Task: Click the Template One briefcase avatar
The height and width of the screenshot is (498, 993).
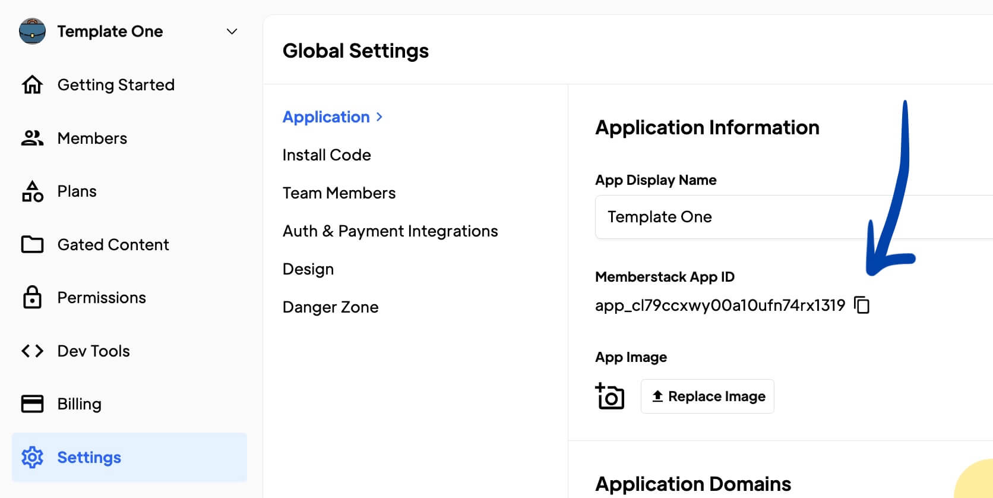Action: coord(32,31)
